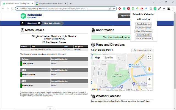Download the .ics/.iCal file
The image size is (176, 110).
coord(144,38)
